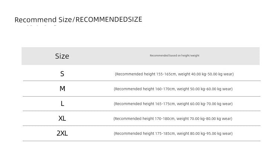Click the 170-180cm height recommendation text
Image resolution: width=279 pixels, height=156 pixels.
tap(164, 119)
